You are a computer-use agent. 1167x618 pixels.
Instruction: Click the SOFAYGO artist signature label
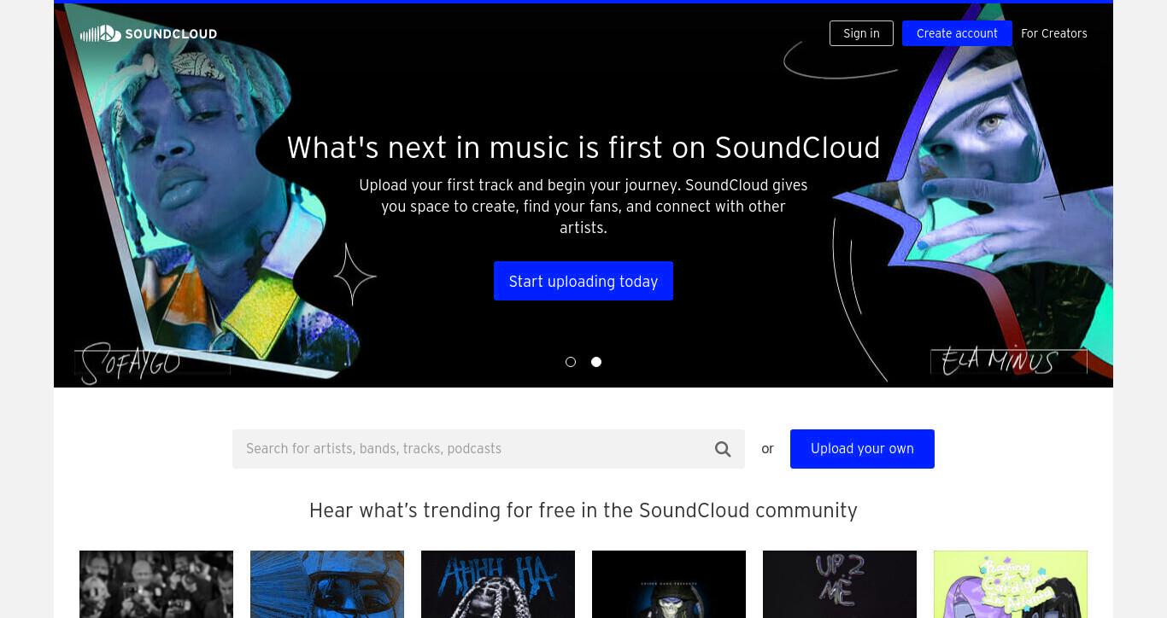(x=132, y=363)
